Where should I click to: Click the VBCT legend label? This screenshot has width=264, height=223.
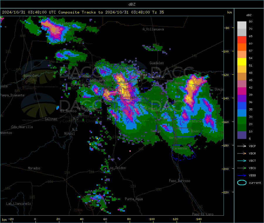click(252, 161)
